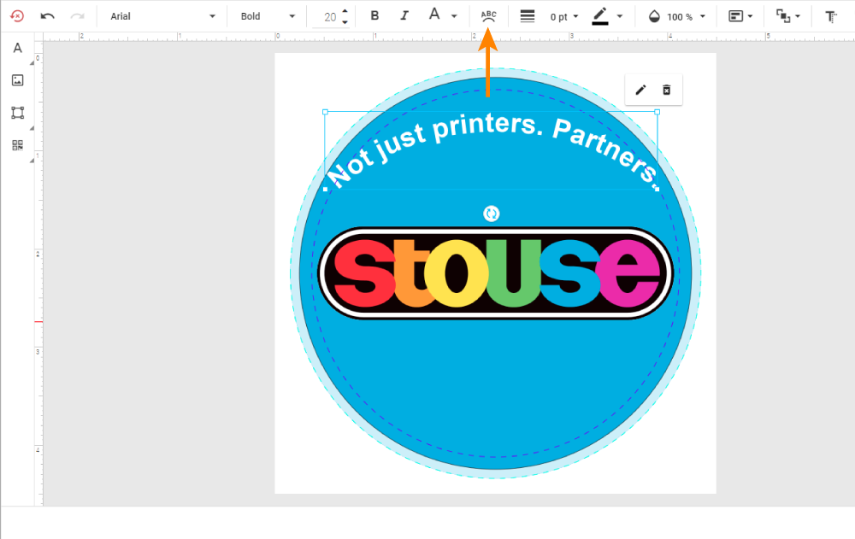
Task: Click the font size field showing 20
Action: (329, 17)
